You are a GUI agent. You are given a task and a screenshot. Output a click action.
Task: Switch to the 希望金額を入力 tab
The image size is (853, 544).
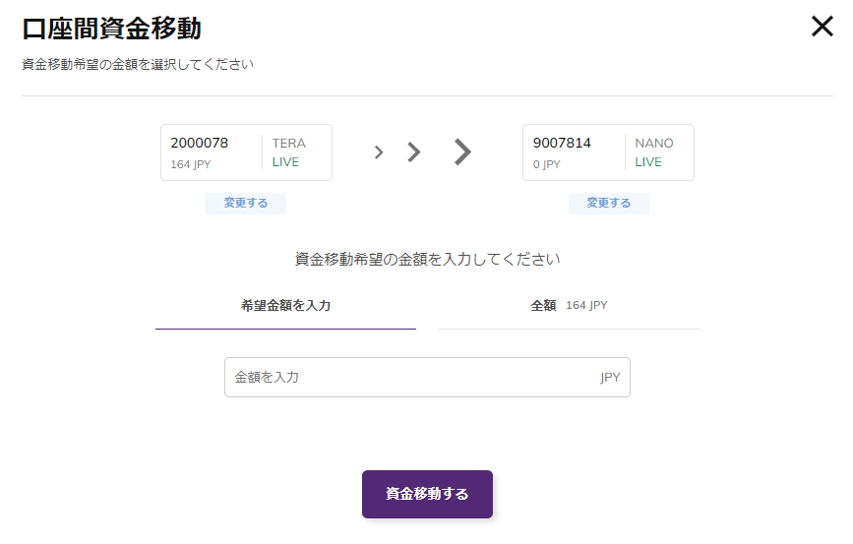click(x=285, y=306)
